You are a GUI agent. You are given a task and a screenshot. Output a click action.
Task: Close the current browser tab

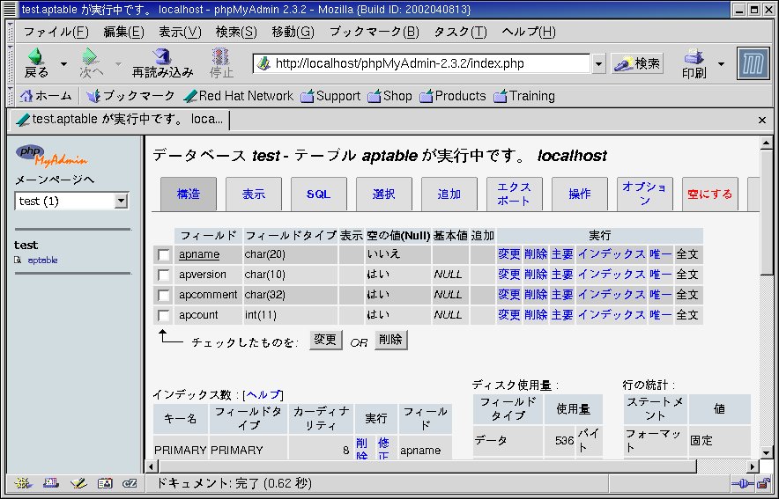[762, 120]
